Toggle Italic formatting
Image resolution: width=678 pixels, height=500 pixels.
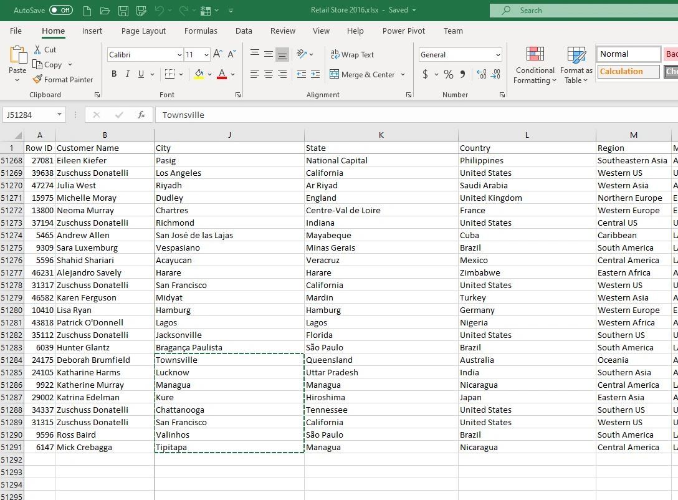[128, 74]
